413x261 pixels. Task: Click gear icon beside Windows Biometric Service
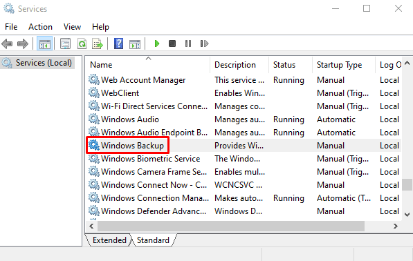[x=94, y=159]
